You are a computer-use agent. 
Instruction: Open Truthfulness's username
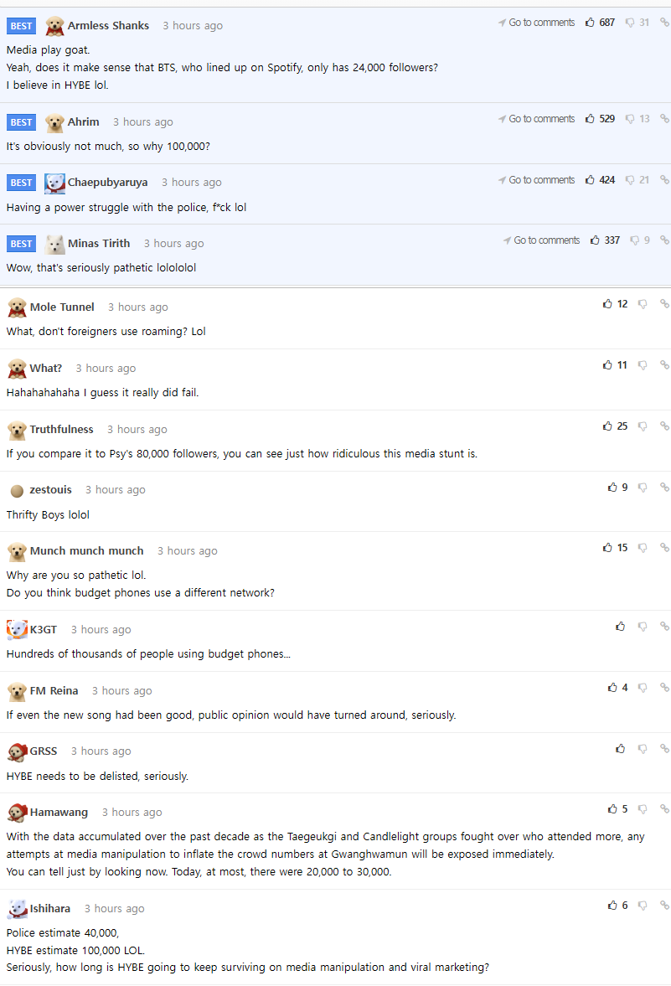coord(62,430)
